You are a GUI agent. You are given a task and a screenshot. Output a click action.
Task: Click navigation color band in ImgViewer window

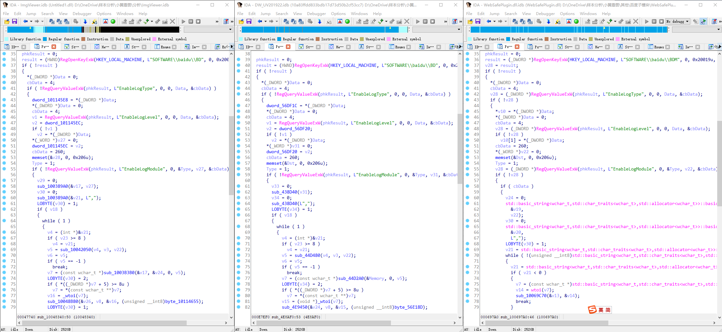[93, 29]
